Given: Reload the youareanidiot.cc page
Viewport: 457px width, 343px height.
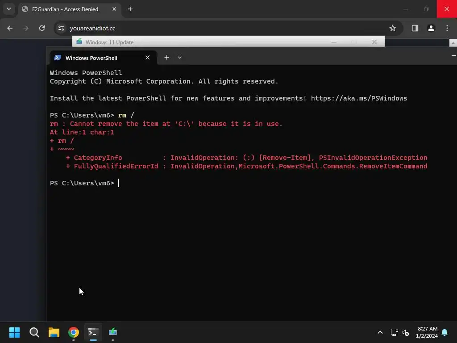Looking at the screenshot, I should (42, 28).
